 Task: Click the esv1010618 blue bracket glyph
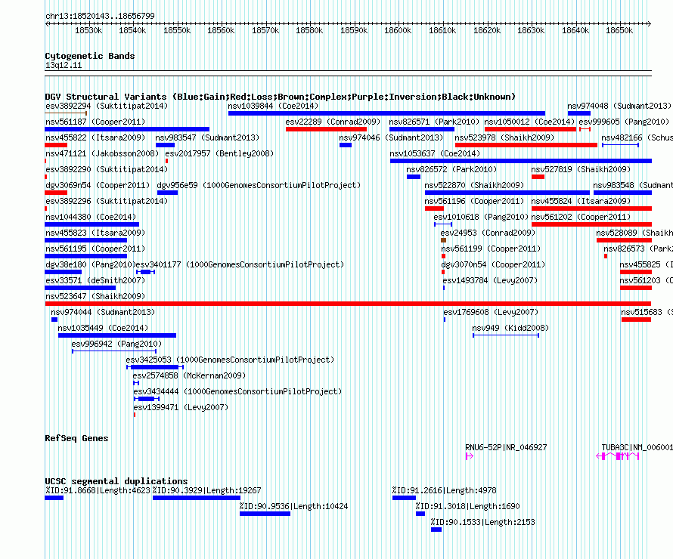[x=443, y=224]
